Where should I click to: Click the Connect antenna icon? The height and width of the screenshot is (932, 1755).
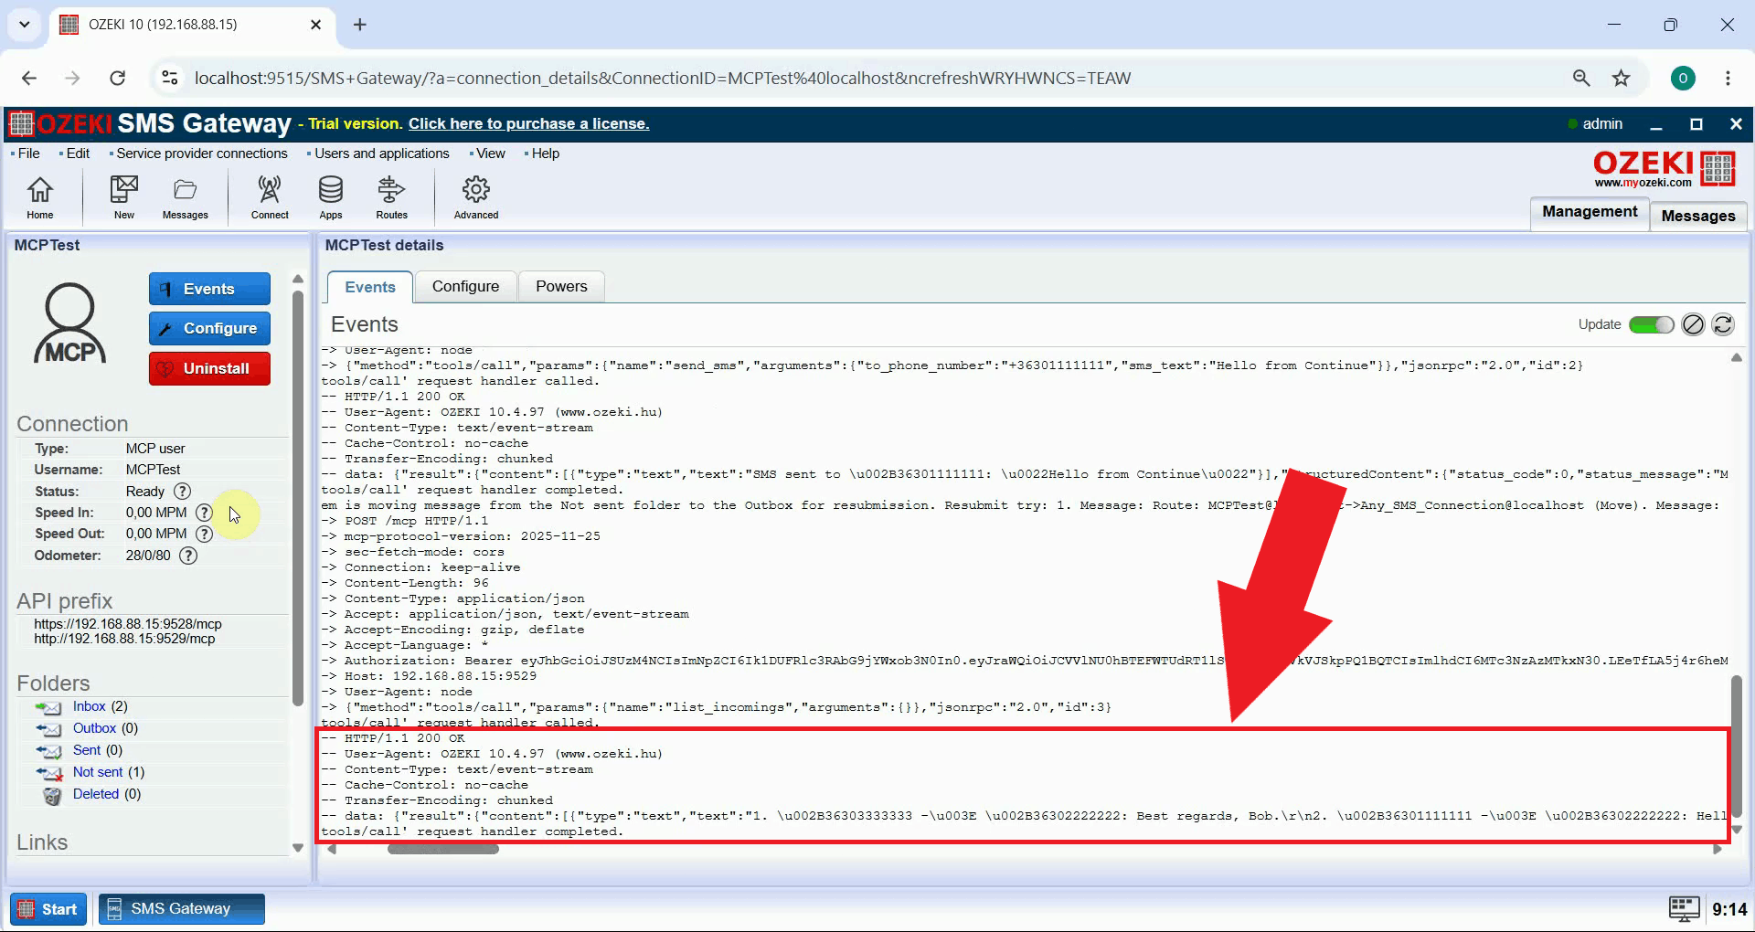(x=270, y=197)
